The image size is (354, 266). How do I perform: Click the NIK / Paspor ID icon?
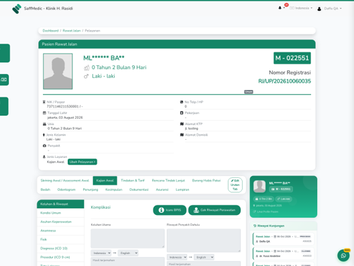44,102
